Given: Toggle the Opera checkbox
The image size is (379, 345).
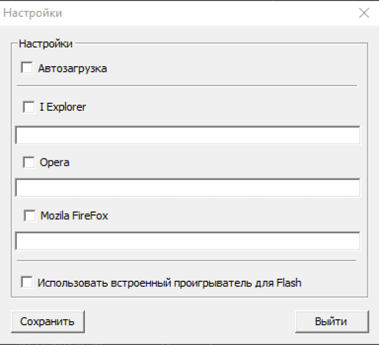Looking at the screenshot, I should [29, 162].
